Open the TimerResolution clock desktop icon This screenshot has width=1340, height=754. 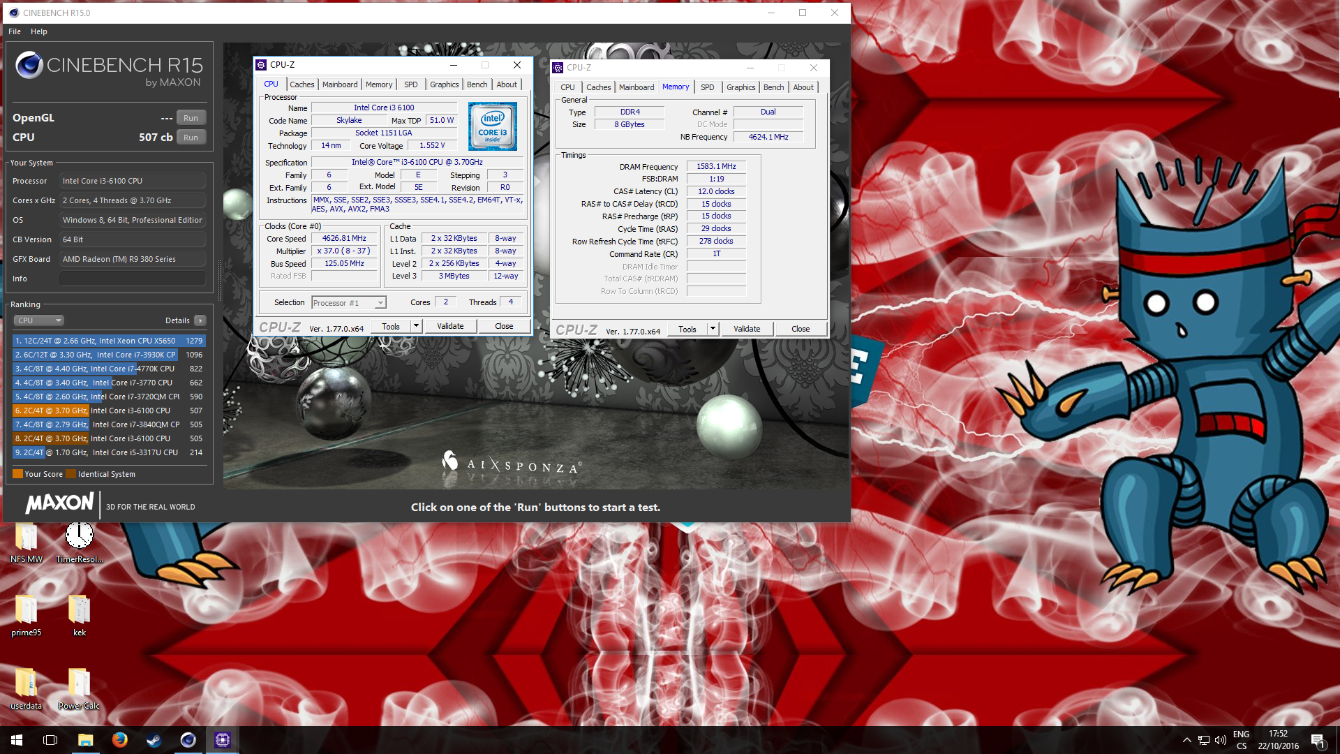pos(79,543)
